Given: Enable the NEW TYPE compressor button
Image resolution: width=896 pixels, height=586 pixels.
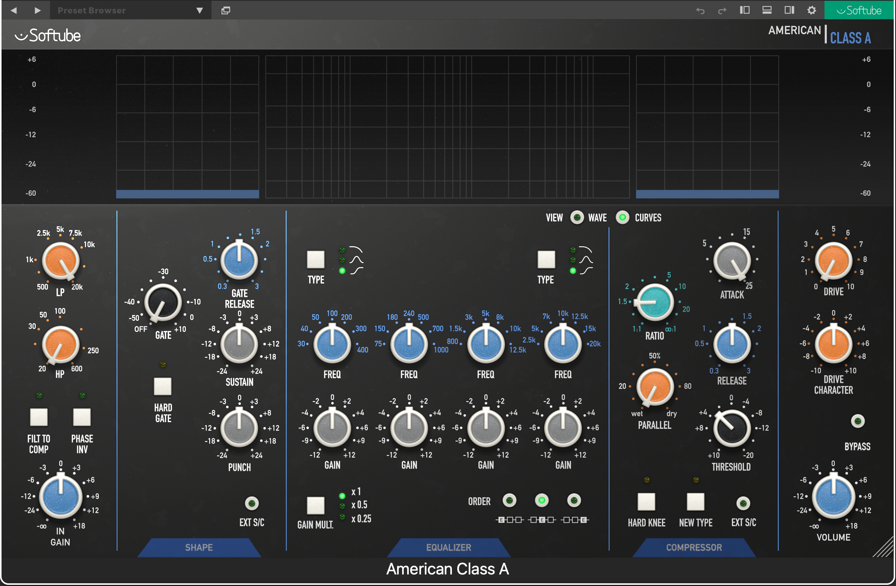Looking at the screenshot, I should click(696, 501).
